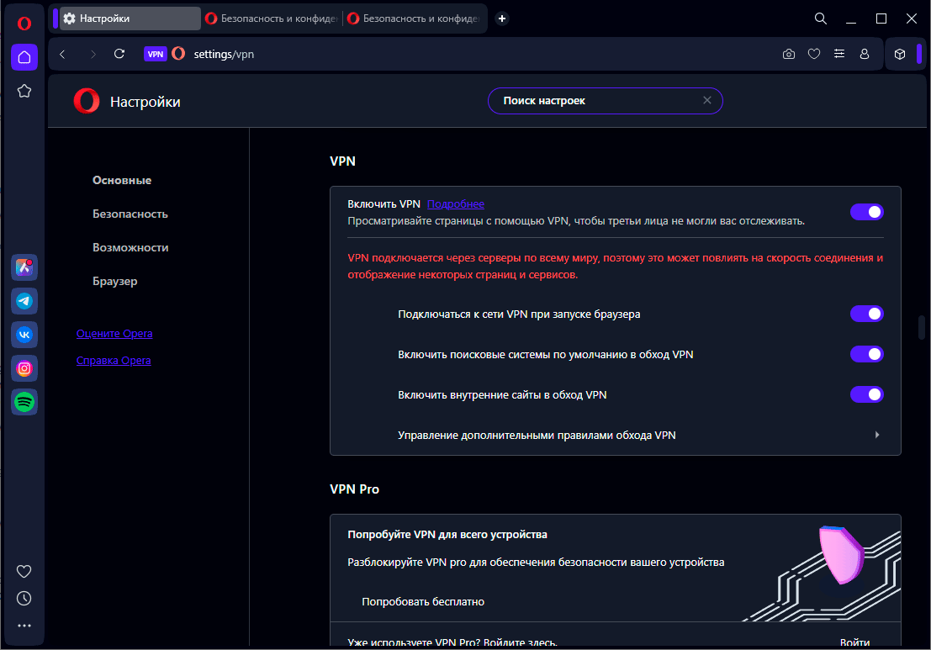The height and width of the screenshot is (650, 931).
Task: Open the extensions cube icon
Action: click(900, 54)
